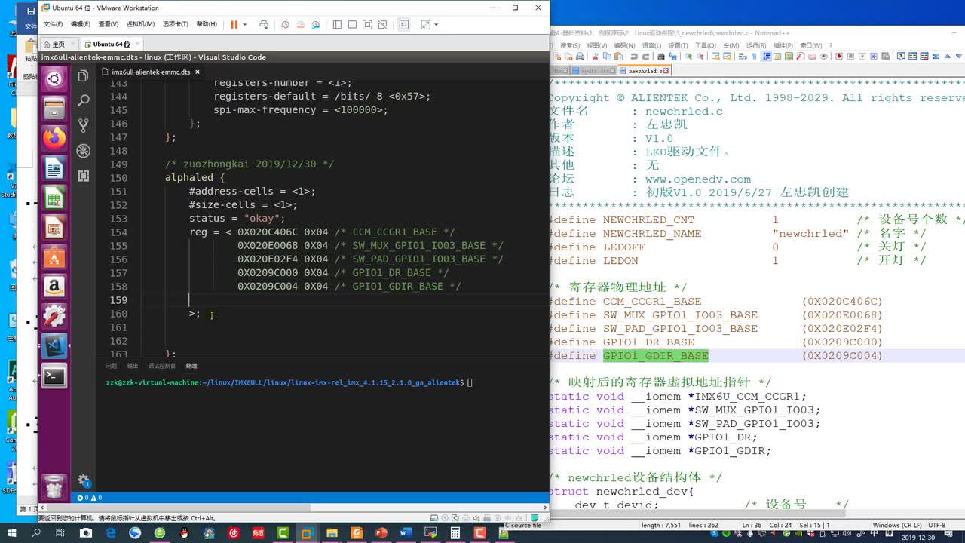Switch to 输出 panel tab in VS Code

[133, 366]
